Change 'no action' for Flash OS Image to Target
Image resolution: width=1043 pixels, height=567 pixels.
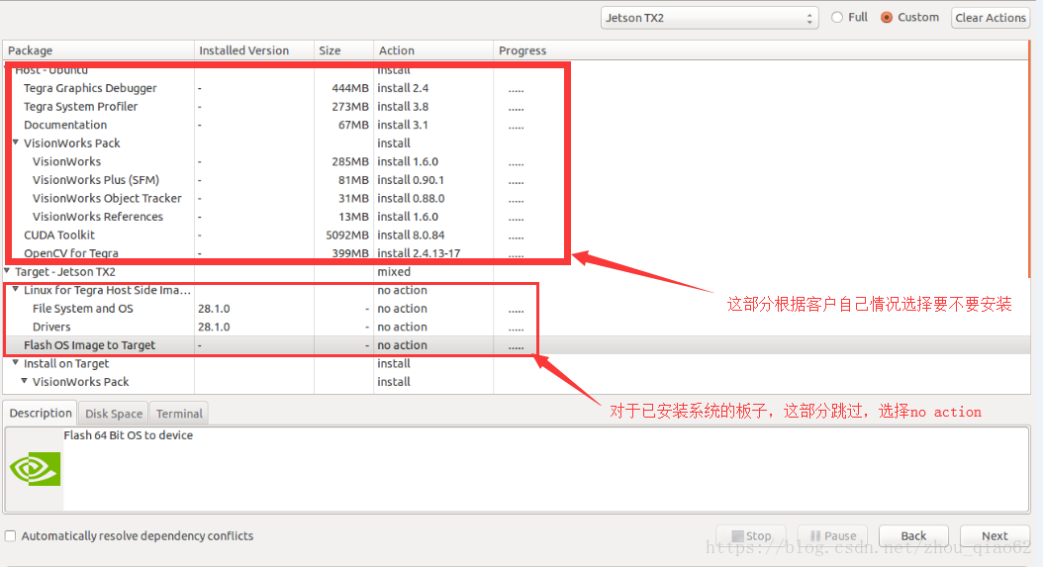click(403, 344)
